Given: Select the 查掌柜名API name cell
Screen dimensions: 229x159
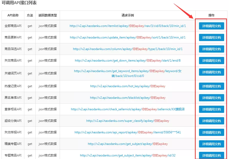Looking at the screenshot, I should click(x=13, y=109).
